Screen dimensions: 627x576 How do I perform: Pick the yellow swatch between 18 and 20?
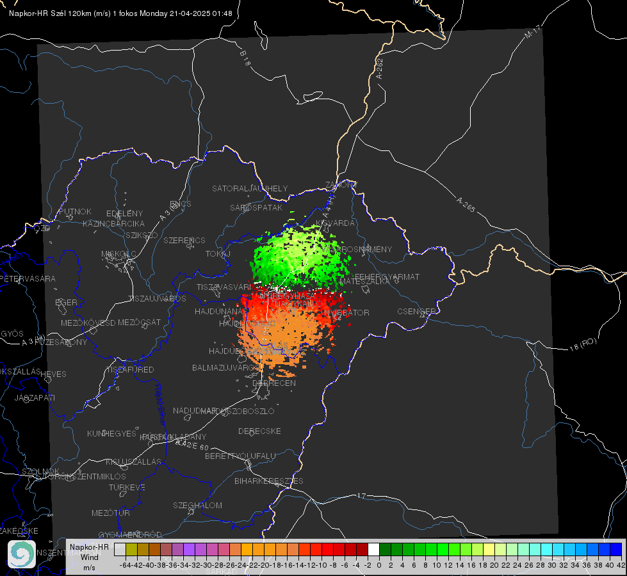coord(489,549)
